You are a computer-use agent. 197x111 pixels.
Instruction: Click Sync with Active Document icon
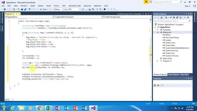pos(171,18)
